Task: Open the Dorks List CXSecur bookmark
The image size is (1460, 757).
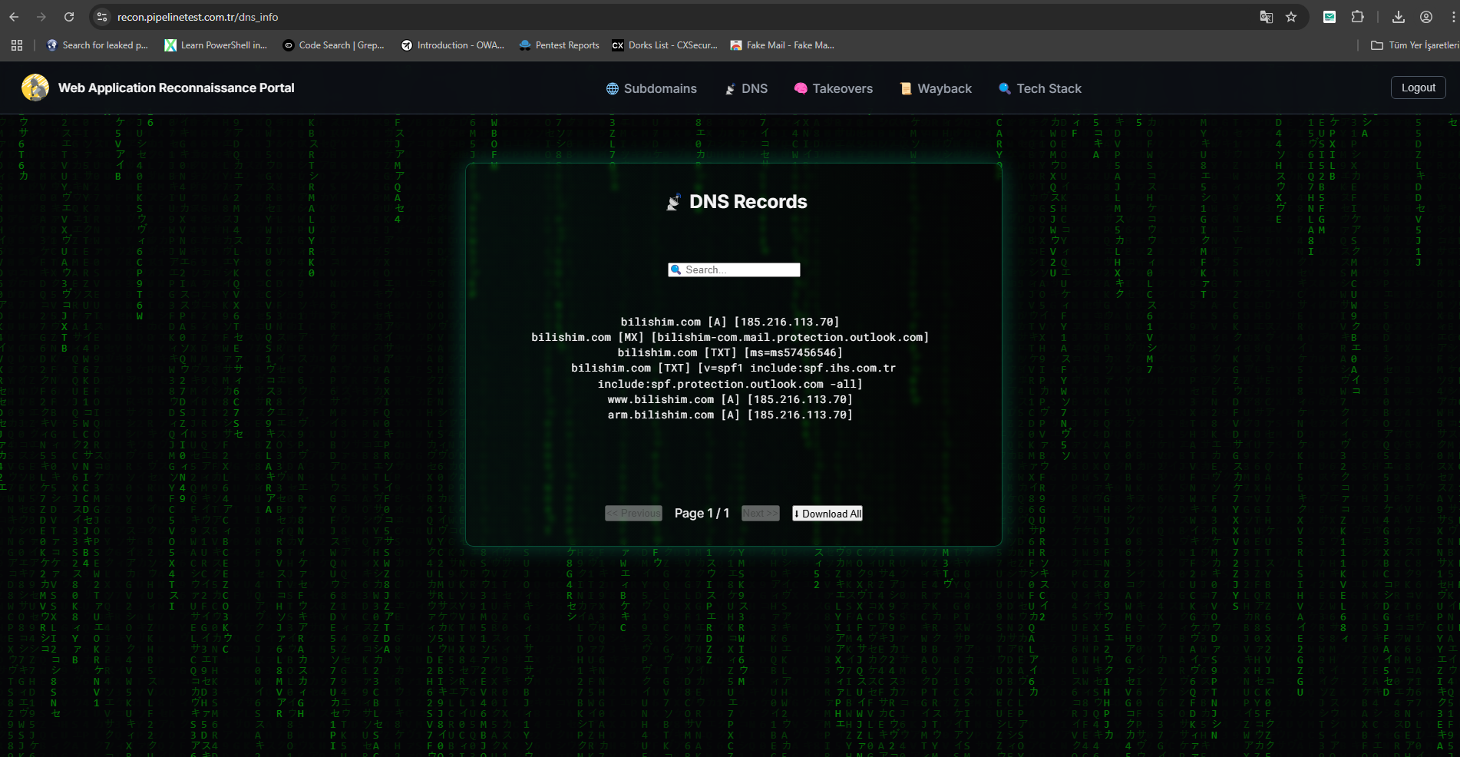Action: 665,45
